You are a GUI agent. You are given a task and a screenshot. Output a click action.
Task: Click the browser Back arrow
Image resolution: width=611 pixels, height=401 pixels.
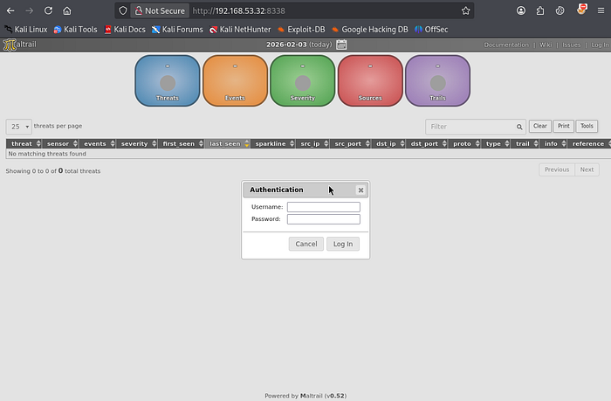[10, 10]
